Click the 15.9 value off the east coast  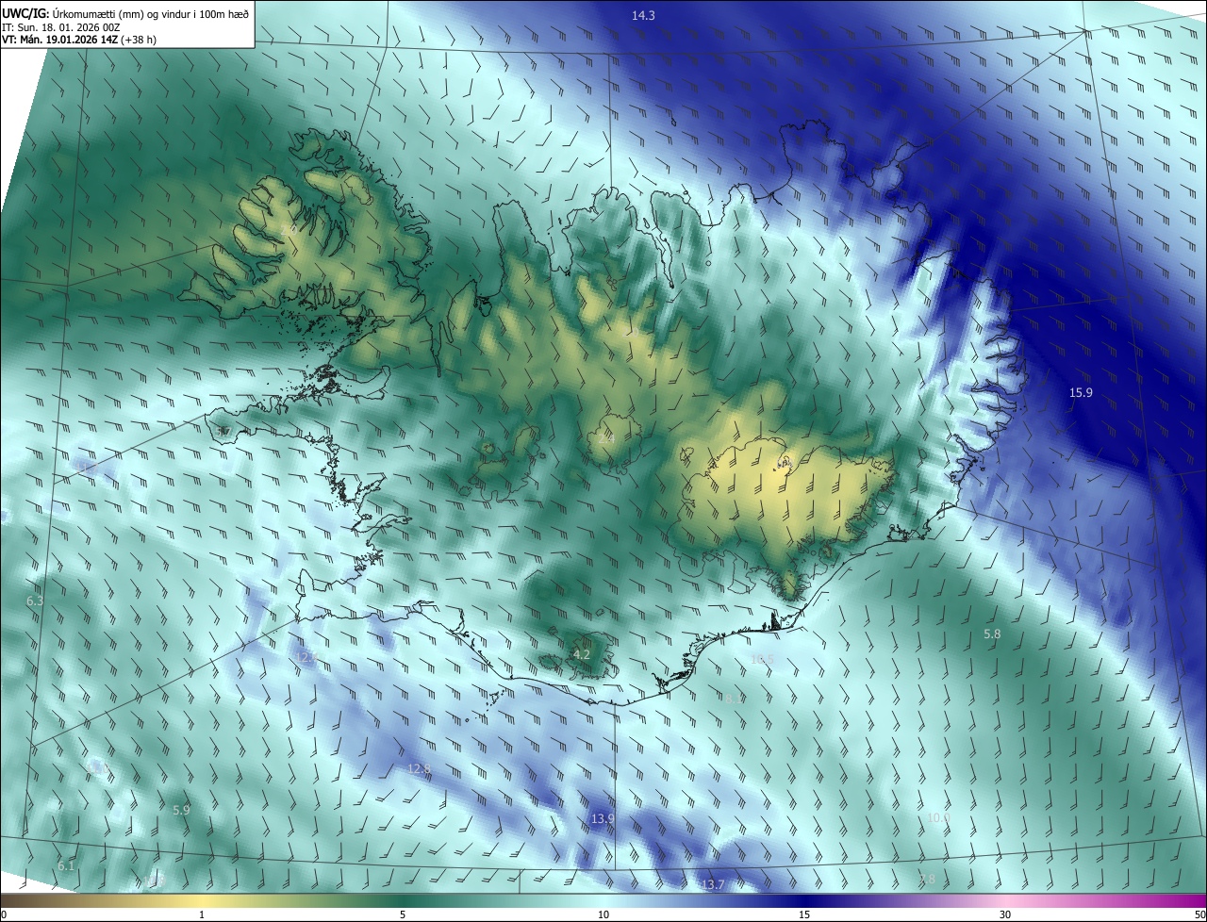[x=1081, y=393]
